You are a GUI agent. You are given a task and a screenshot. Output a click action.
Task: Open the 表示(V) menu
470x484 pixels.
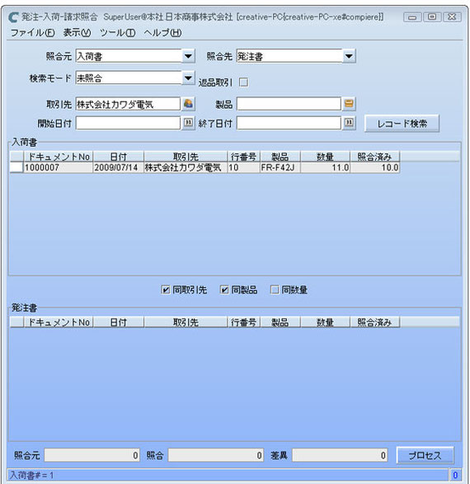[x=77, y=33]
